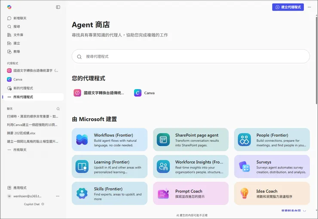Open SharePoint page agent card
The width and height of the screenshot is (318, 219).
coord(191,140)
